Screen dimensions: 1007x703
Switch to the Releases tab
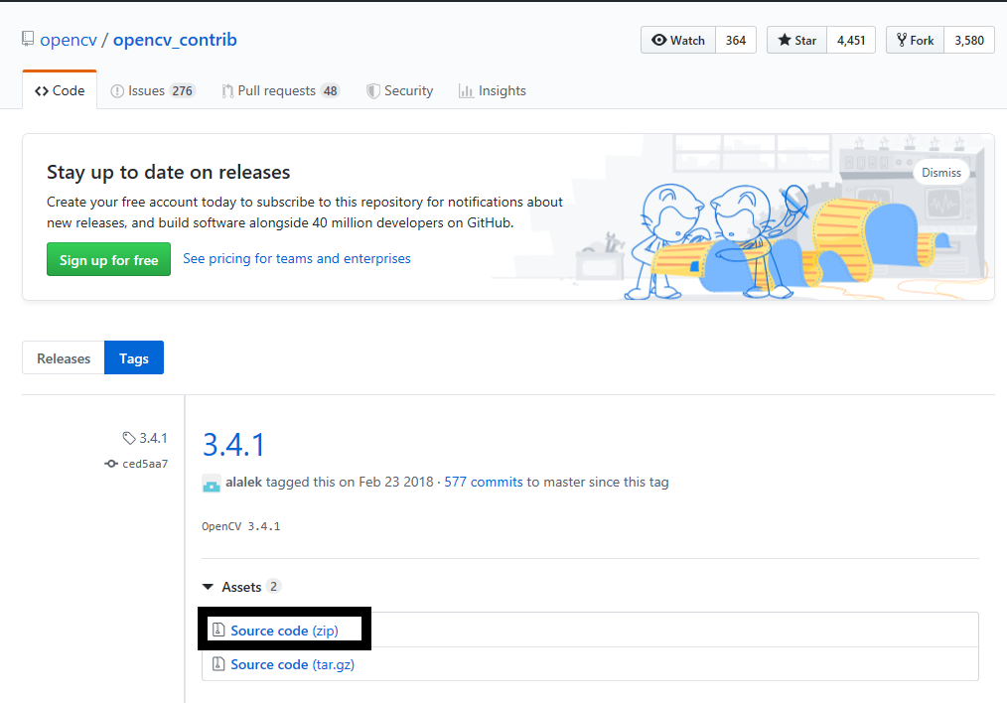pos(64,357)
